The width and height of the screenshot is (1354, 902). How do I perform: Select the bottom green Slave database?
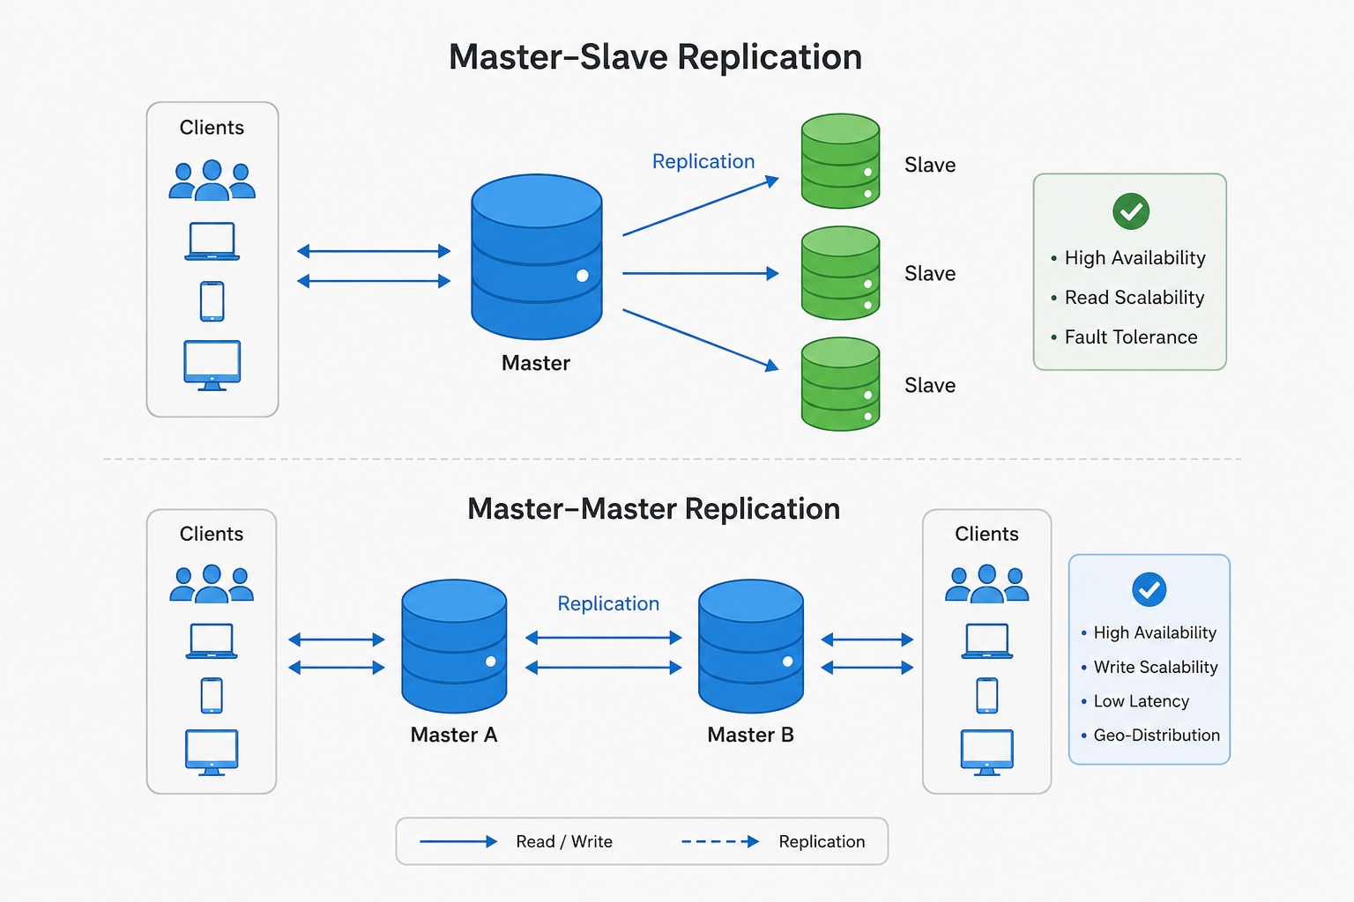840,384
